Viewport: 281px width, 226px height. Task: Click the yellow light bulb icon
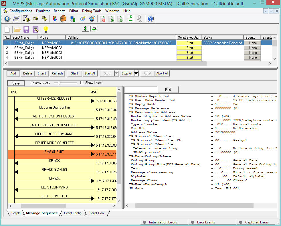(45, 29)
